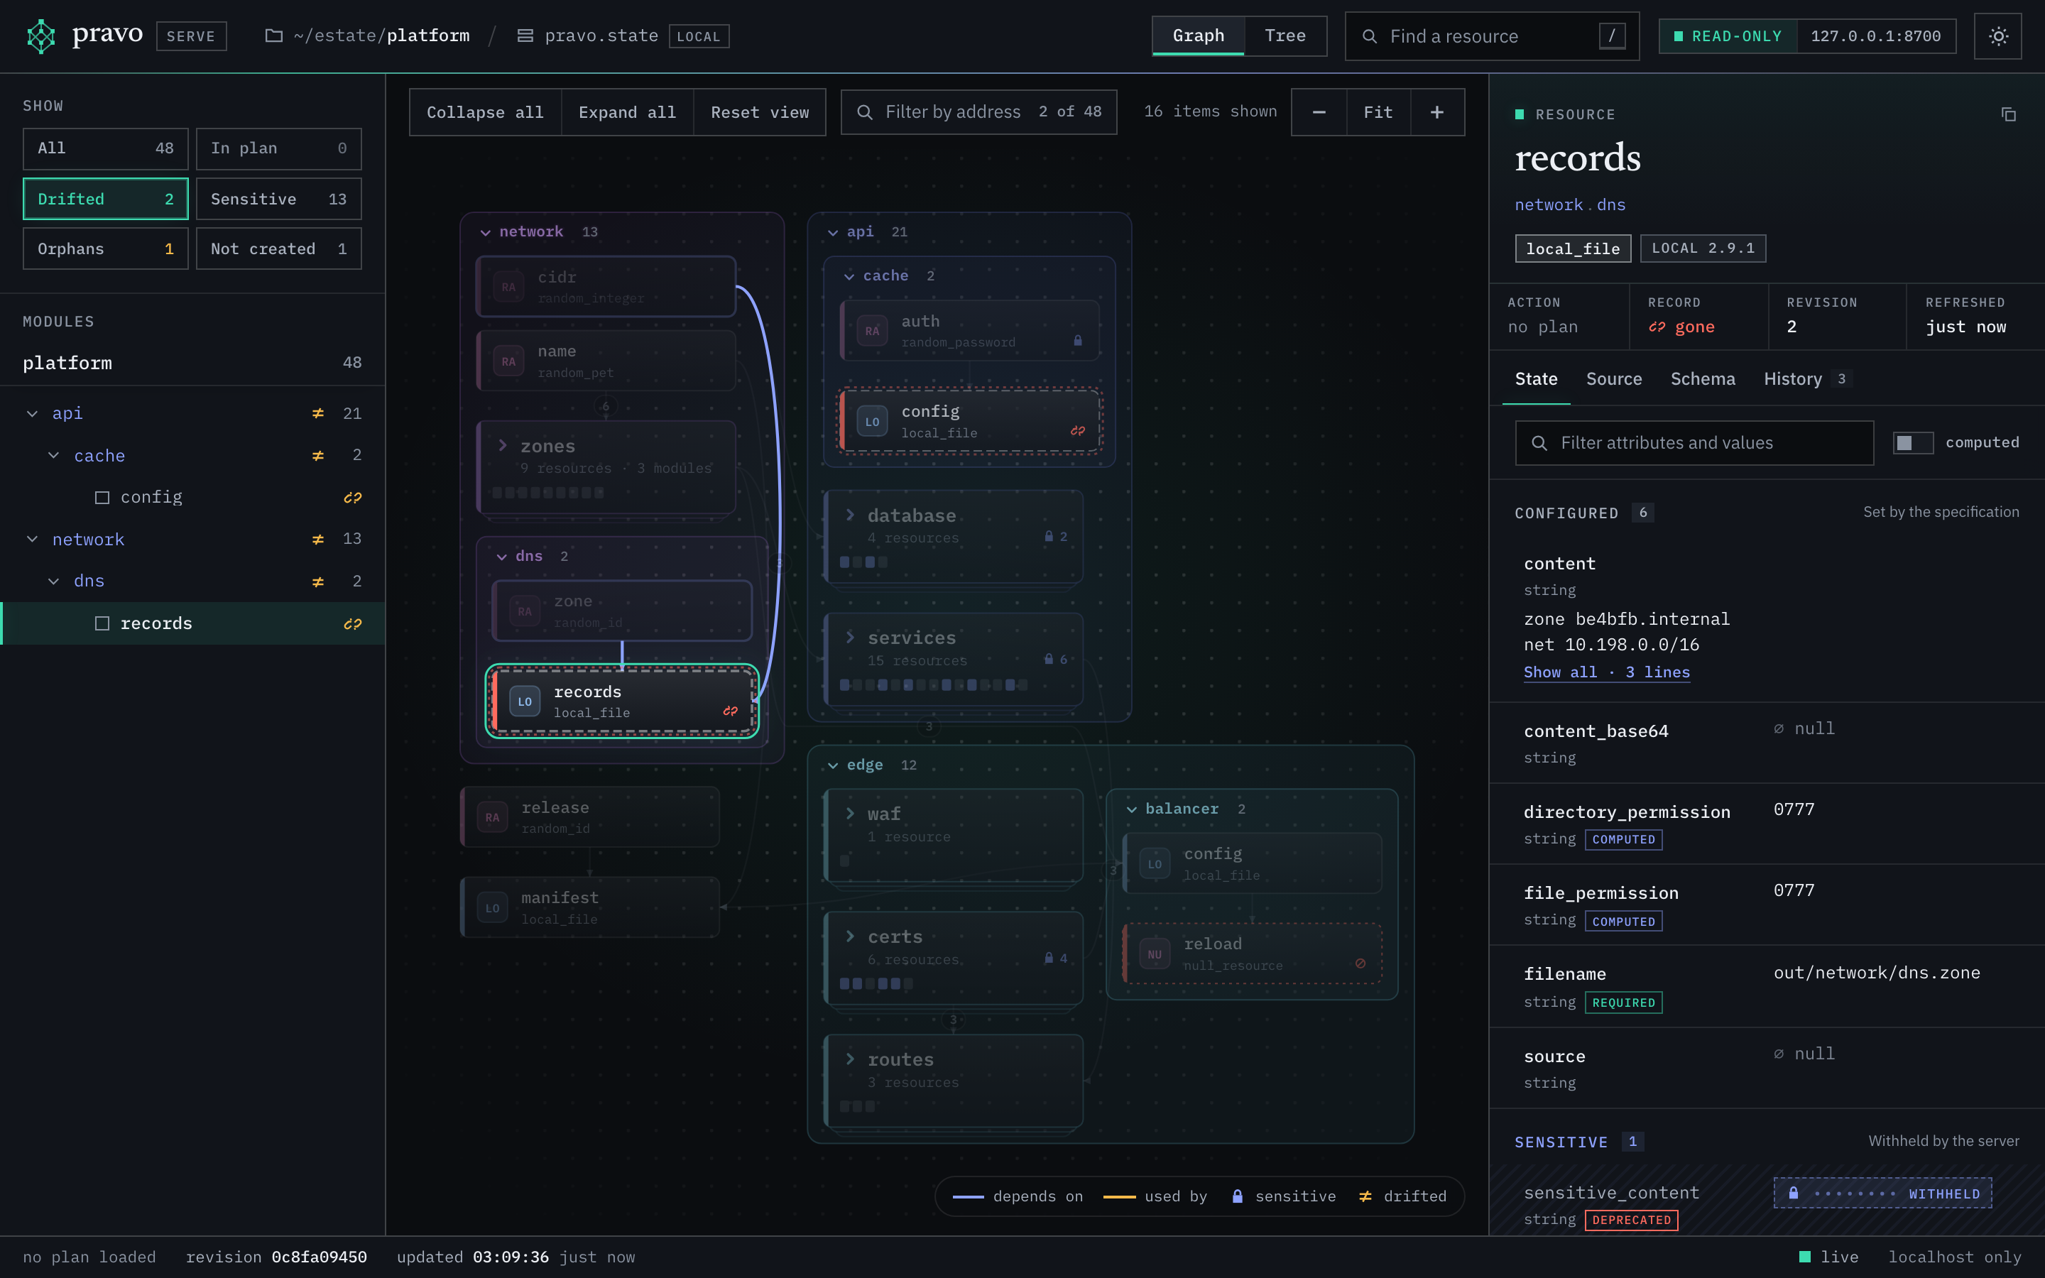
Task: Collapse the edge group in graph
Action: pyautogui.click(x=833, y=765)
